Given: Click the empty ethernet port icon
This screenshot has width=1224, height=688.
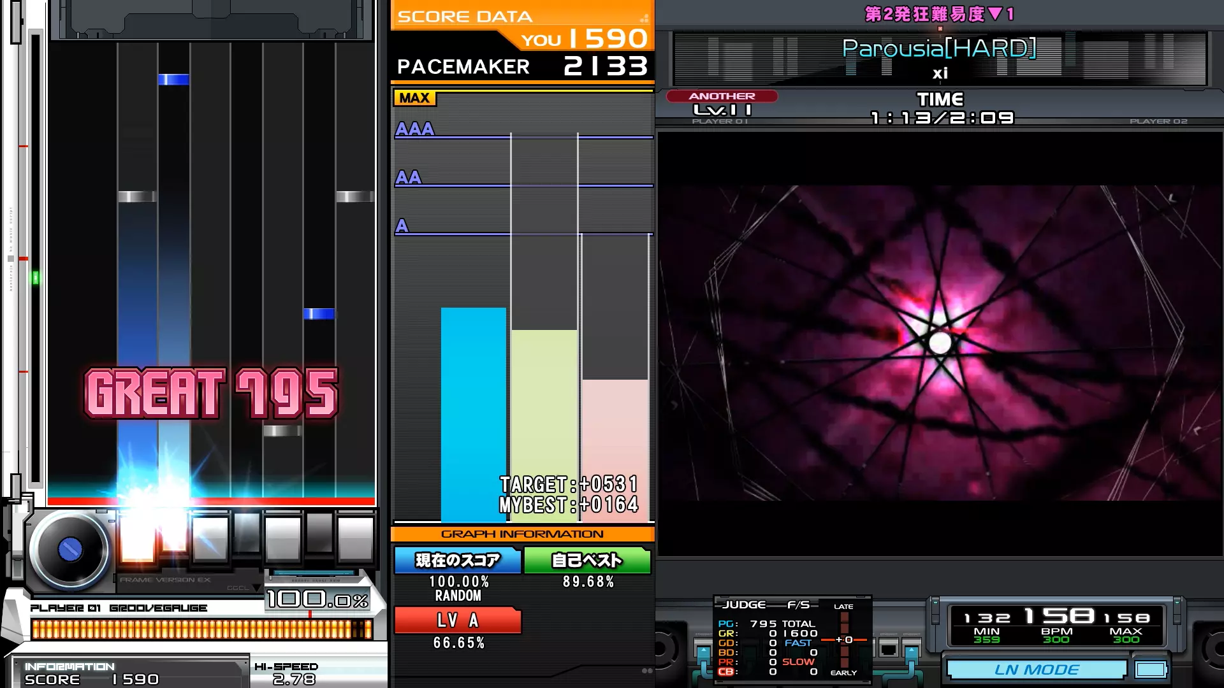Looking at the screenshot, I should point(888,649).
